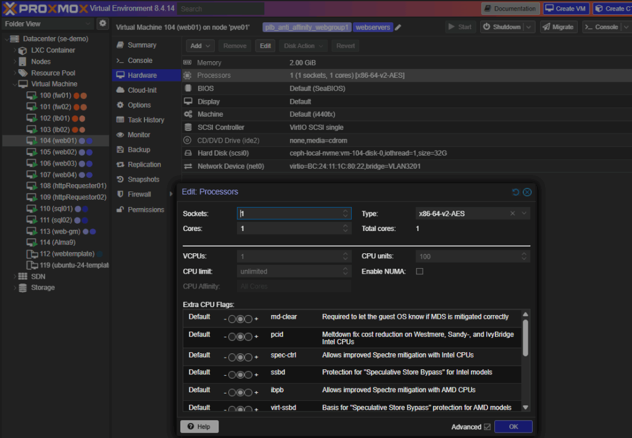
Task: Click the revert icon in the Processors dialog header
Action: point(517,192)
